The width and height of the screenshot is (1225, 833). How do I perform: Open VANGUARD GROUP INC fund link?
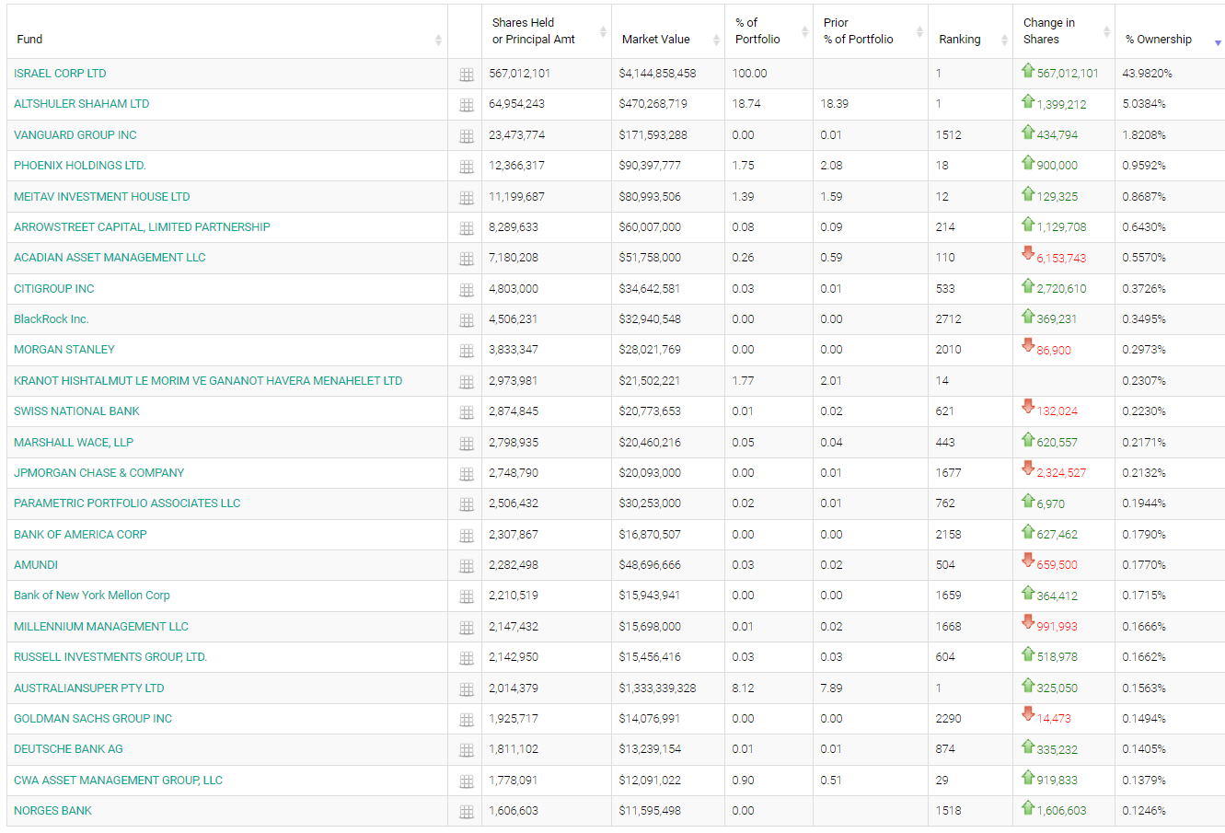(x=75, y=135)
